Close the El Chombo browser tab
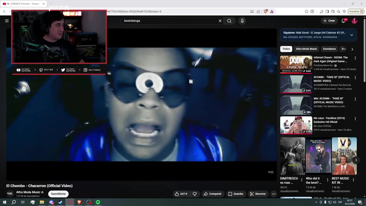The height and width of the screenshot is (206, 366). tap(44, 4)
